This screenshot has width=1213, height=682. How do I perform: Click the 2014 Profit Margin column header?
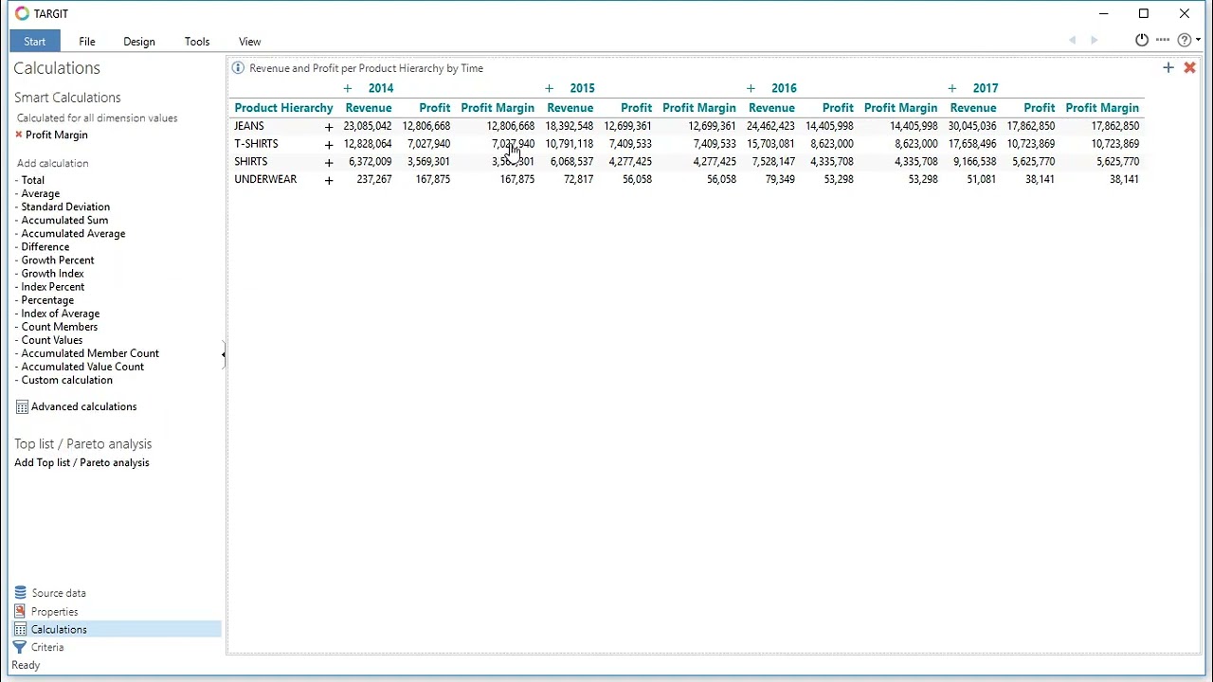pos(498,108)
